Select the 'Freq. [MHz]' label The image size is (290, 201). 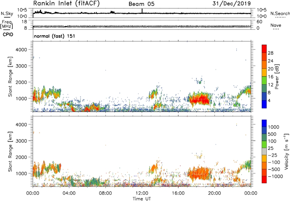pos(7,25)
